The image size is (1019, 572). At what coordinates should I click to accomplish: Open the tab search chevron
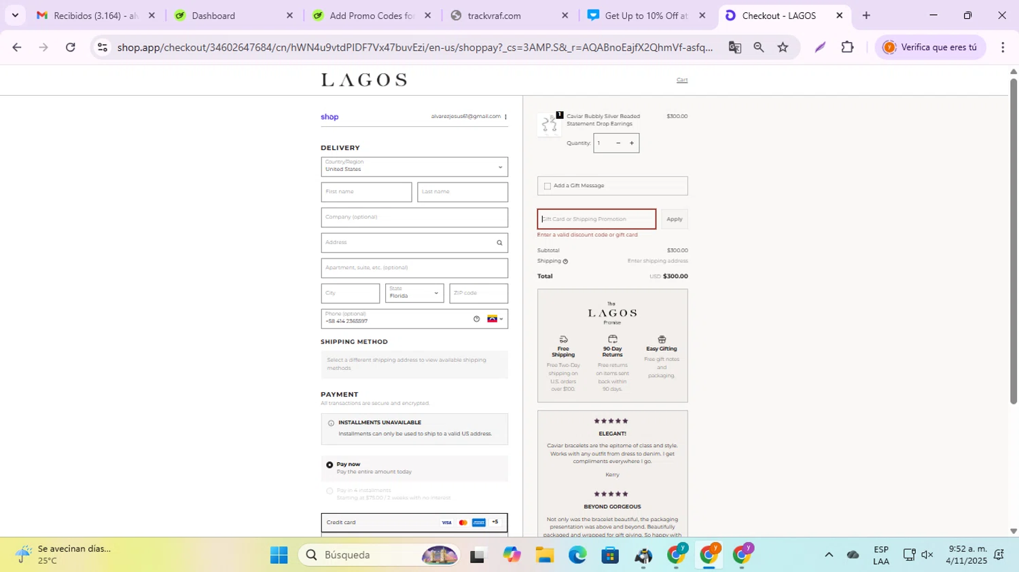point(15,15)
